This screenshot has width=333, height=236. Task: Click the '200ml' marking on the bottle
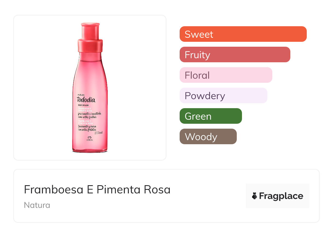click(98, 133)
